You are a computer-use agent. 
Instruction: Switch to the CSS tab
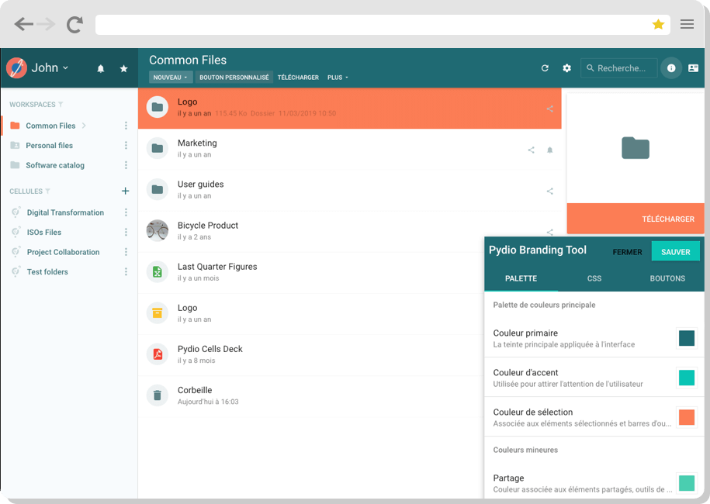coord(594,278)
